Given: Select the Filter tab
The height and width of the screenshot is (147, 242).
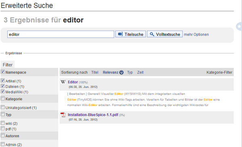Looking at the screenshot, I should pos(8,65).
